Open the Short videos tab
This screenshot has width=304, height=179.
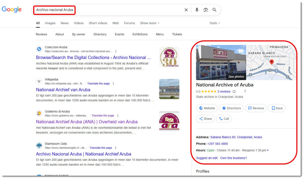point(98,23)
